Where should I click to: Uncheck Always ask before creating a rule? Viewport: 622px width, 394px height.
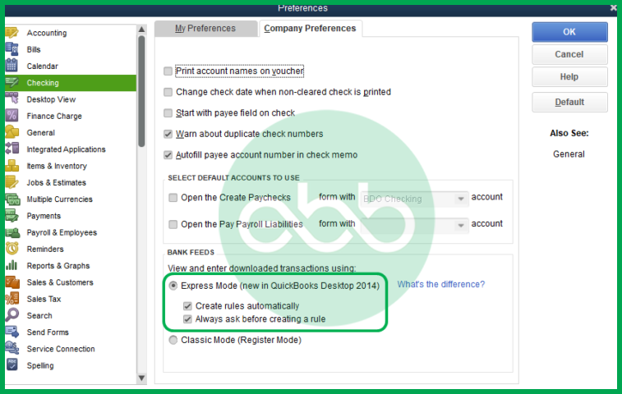(x=187, y=319)
